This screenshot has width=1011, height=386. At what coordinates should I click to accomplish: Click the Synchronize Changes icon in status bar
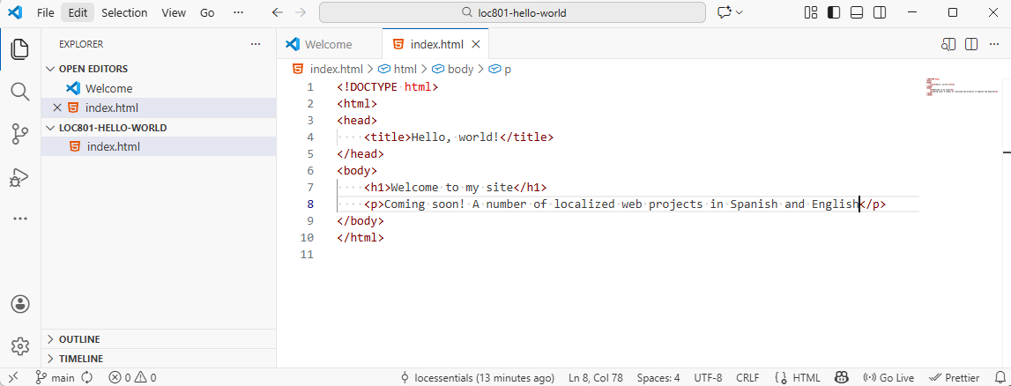coord(87,377)
